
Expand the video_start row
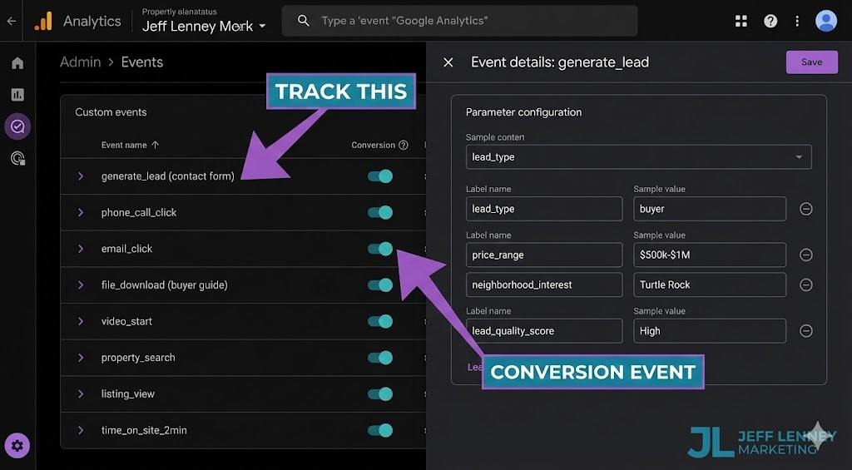coord(81,321)
